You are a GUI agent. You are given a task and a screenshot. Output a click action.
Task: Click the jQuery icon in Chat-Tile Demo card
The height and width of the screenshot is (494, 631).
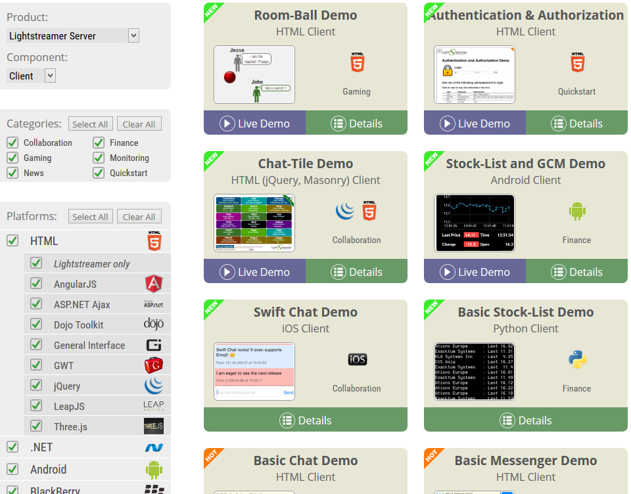[x=345, y=211]
